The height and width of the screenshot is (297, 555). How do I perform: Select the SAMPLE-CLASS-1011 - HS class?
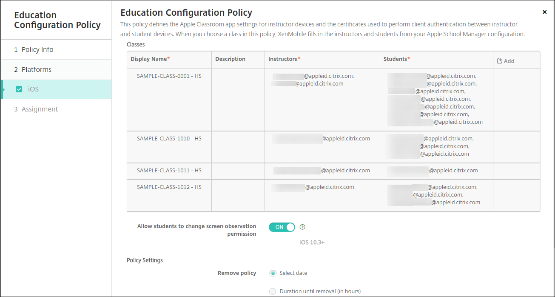click(x=169, y=171)
